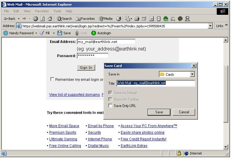Open the File menu
The width and height of the screenshot is (233, 162).
click(6, 11)
